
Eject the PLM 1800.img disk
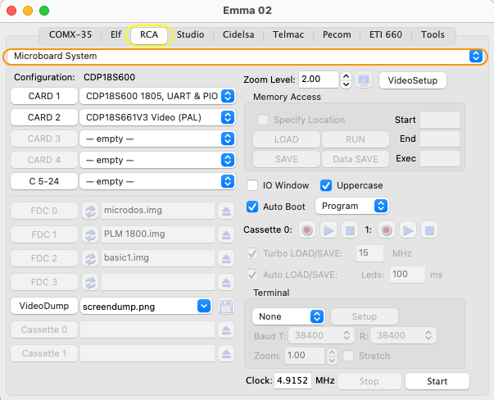(x=226, y=234)
